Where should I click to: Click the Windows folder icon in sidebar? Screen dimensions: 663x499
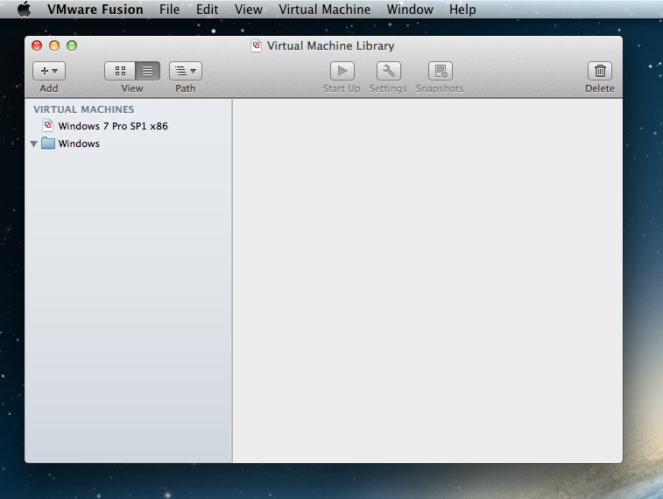pos(48,144)
